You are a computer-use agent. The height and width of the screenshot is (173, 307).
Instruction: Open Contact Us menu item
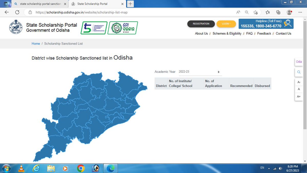283,34
